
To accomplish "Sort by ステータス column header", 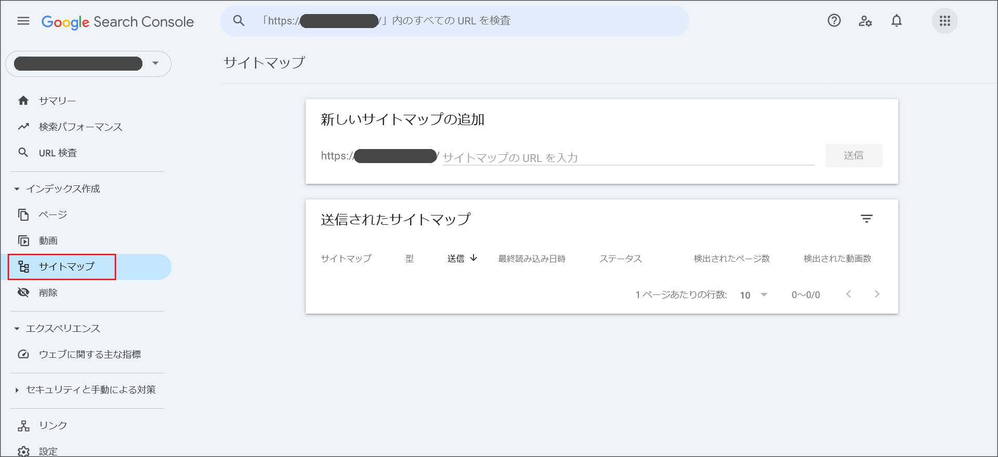I will tap(621, 258).
